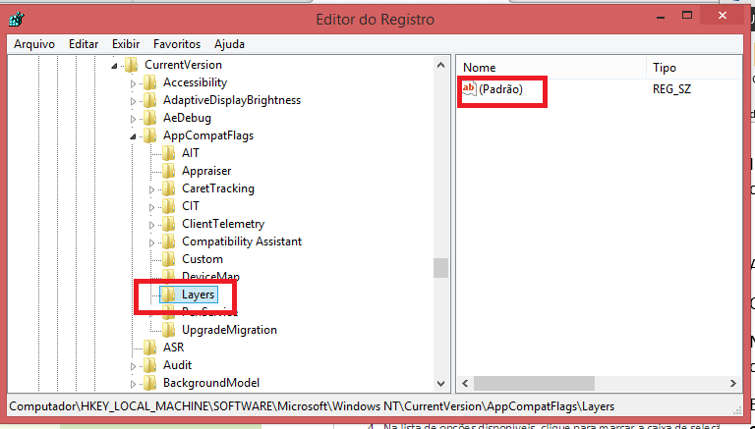Click the UpgradeMigration folder icon
Viewport: 755px width, 429px height.
click(x=168, y=330)
